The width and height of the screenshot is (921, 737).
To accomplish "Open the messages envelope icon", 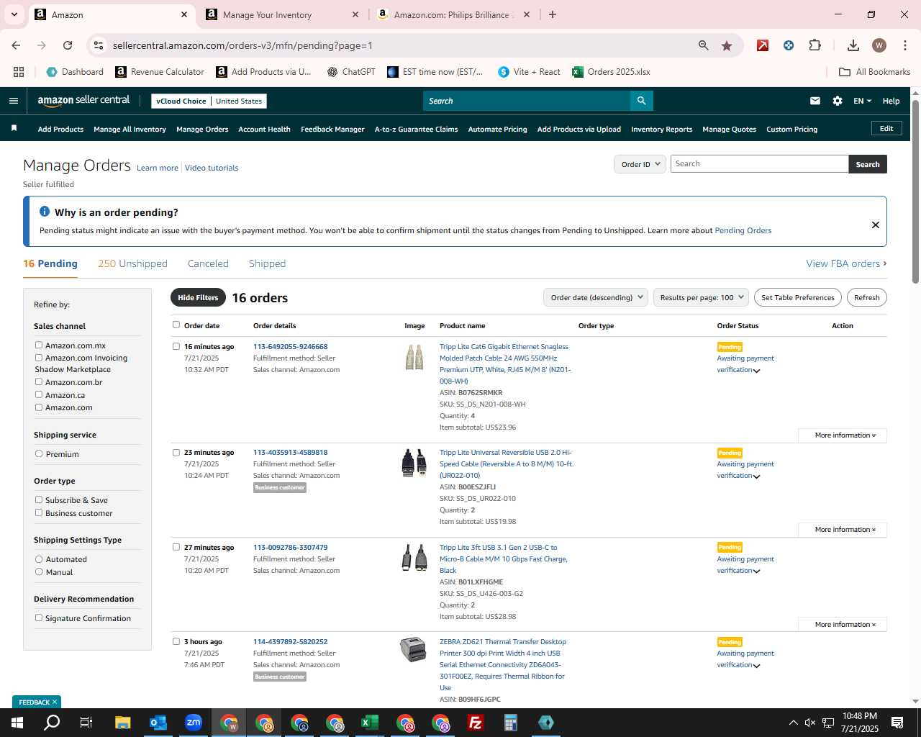I will (815, 101).
